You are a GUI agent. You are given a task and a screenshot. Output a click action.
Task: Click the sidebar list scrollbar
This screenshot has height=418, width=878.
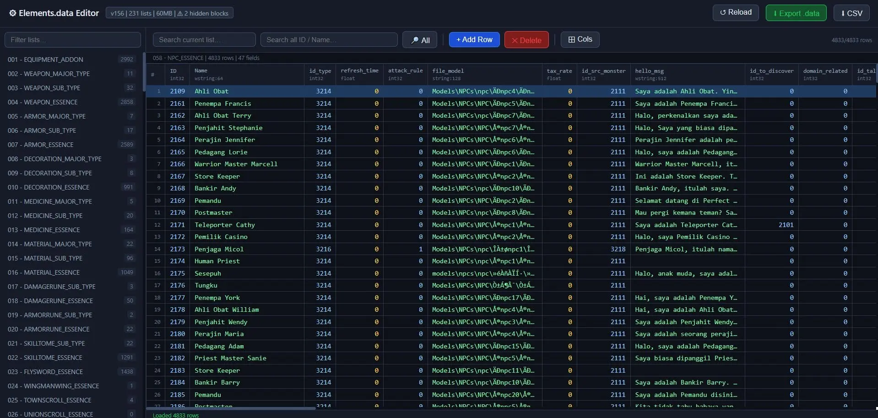pyautogui.click(x=144, y=71)
